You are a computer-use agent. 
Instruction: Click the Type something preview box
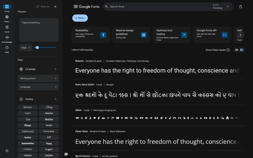39,30
